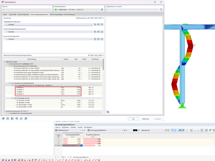Click the filter funnel icon in results table toolbar
215x161 pixels.
tap(210, 130)
